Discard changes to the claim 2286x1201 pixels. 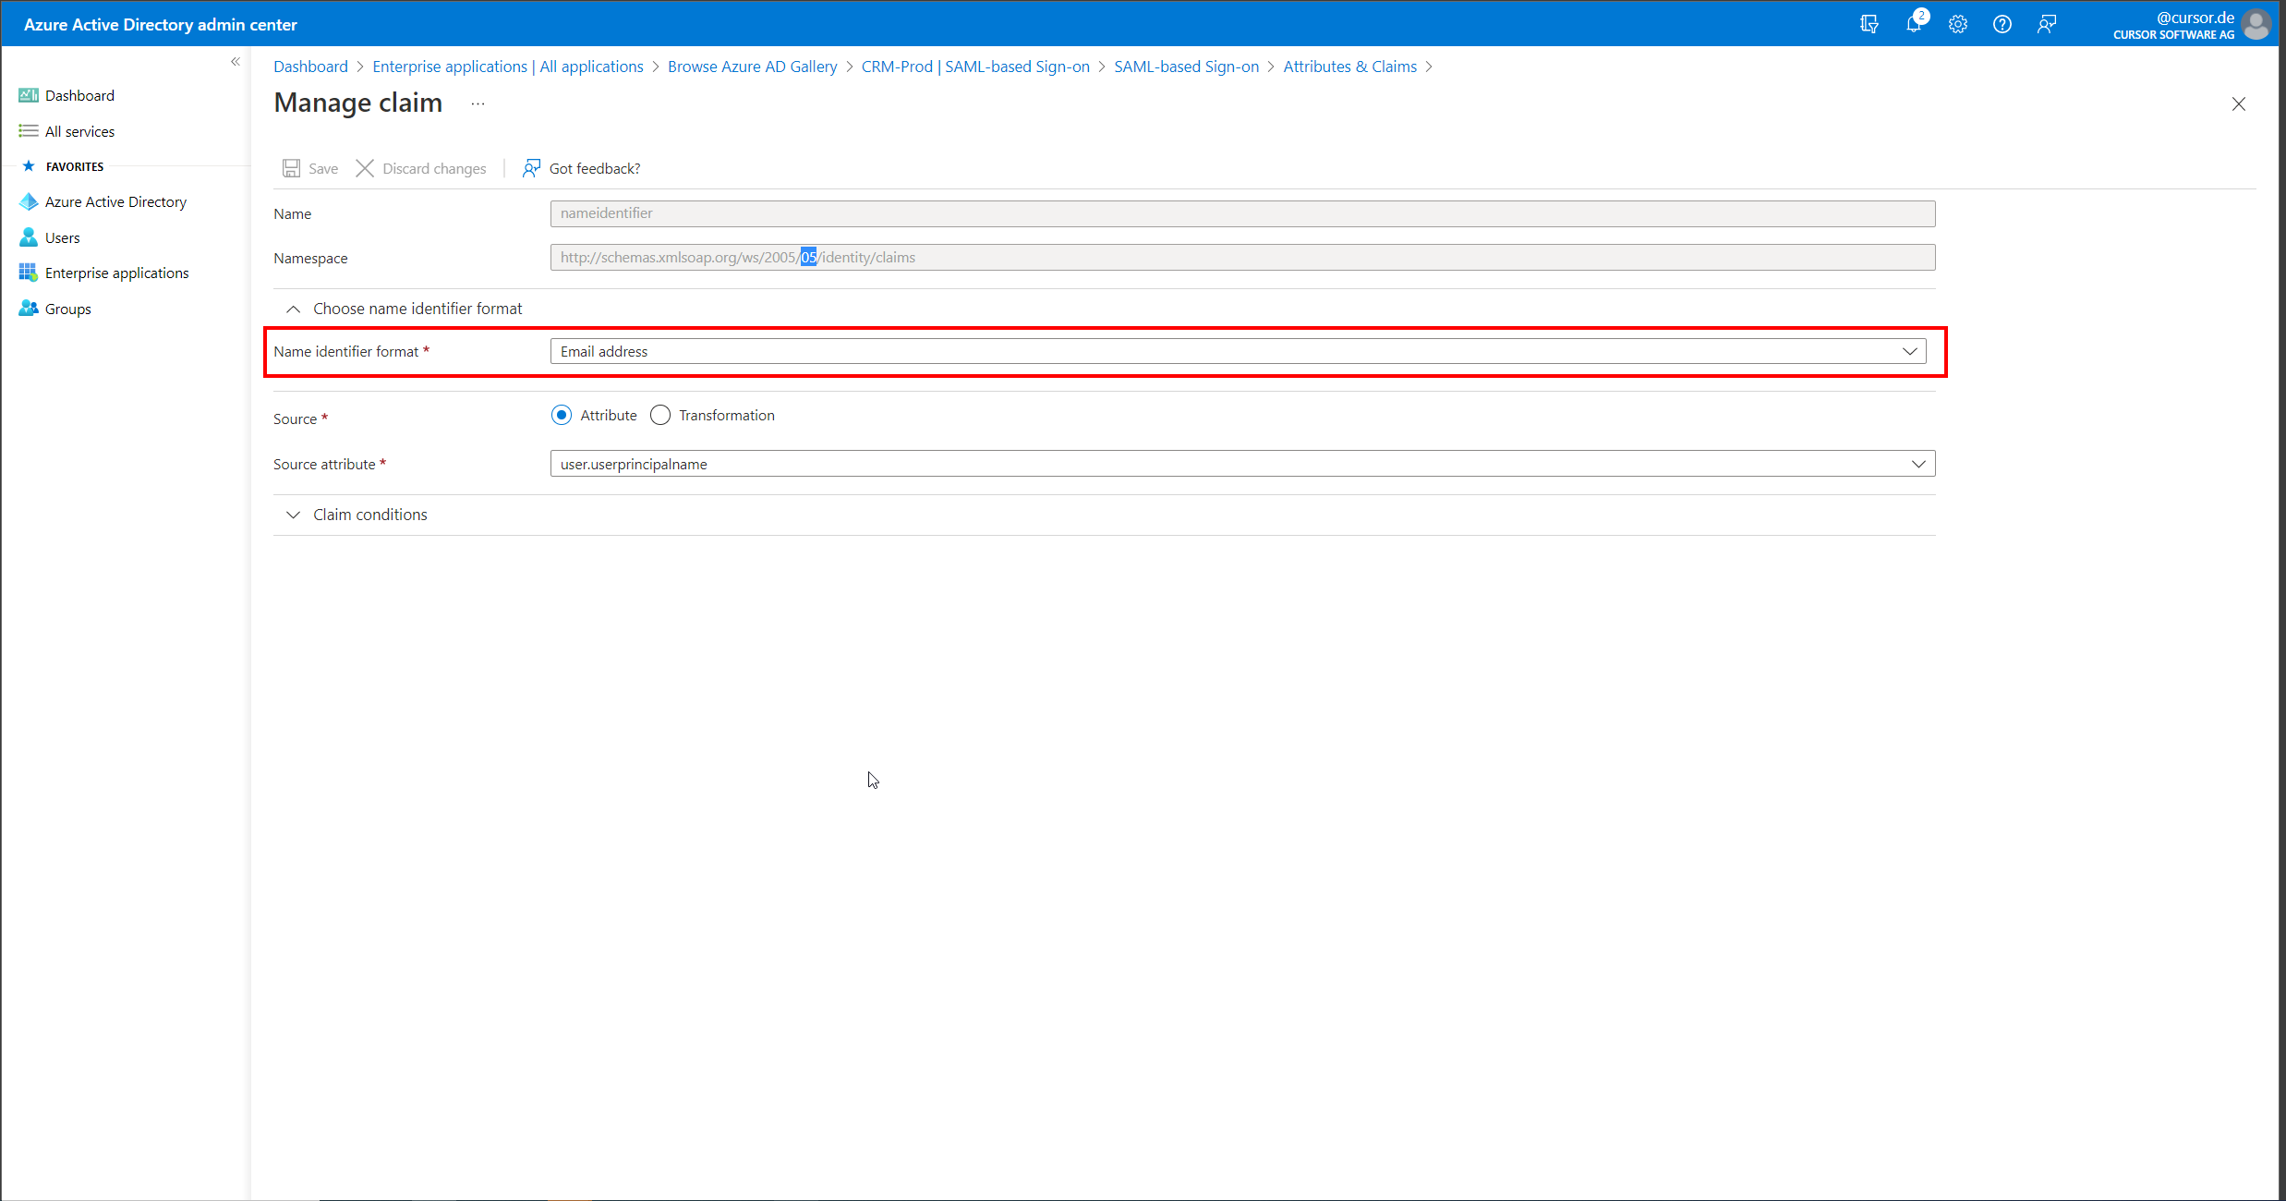[421, 168]
